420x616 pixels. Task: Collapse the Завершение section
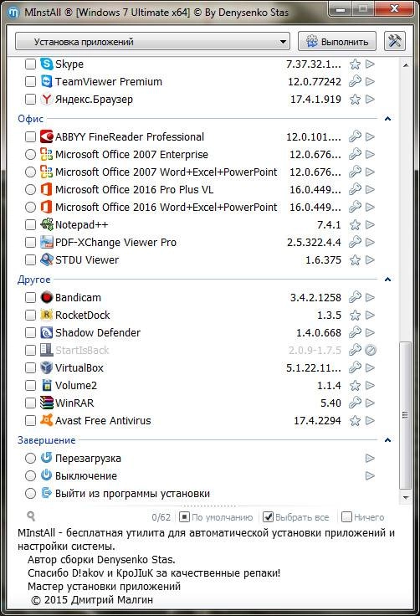coord(387,440)
